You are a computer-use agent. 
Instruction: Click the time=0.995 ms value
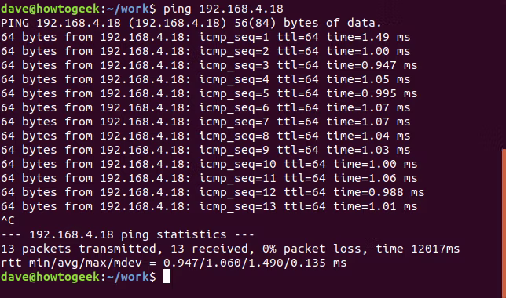(x=372, y=94)
